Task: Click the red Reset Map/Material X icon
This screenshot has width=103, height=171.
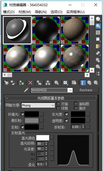Action: click(x=30, y=83)
